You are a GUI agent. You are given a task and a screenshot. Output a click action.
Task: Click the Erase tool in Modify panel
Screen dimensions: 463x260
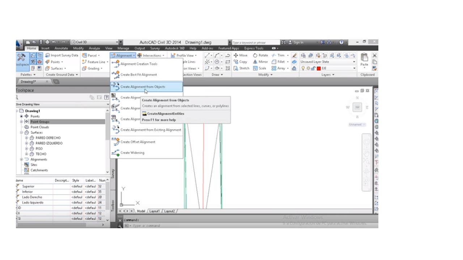click(294, 55)
